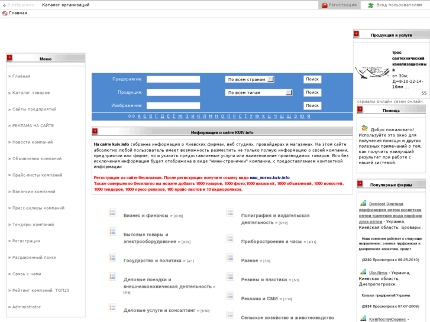The height and width of the screenshot is (322, 430).
Task: Select letter А in the alphabet index
Action: (139, 116)
